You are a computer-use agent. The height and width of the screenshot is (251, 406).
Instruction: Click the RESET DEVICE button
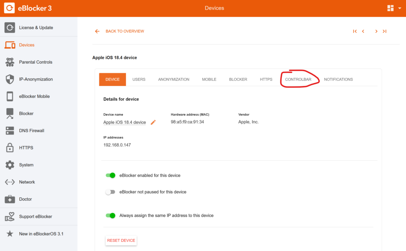tap(121, 240)
